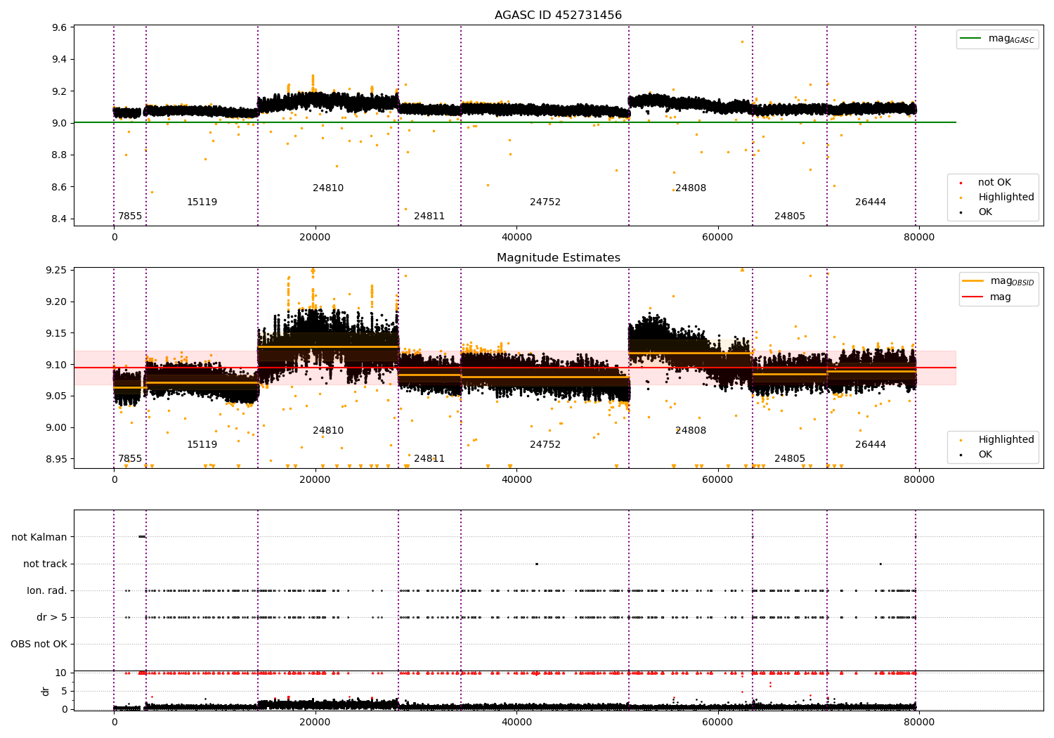Select 'Highlighted' in the Magnitude Estimates legend
1054x738 pixels.
click(x=1006, y=440)
